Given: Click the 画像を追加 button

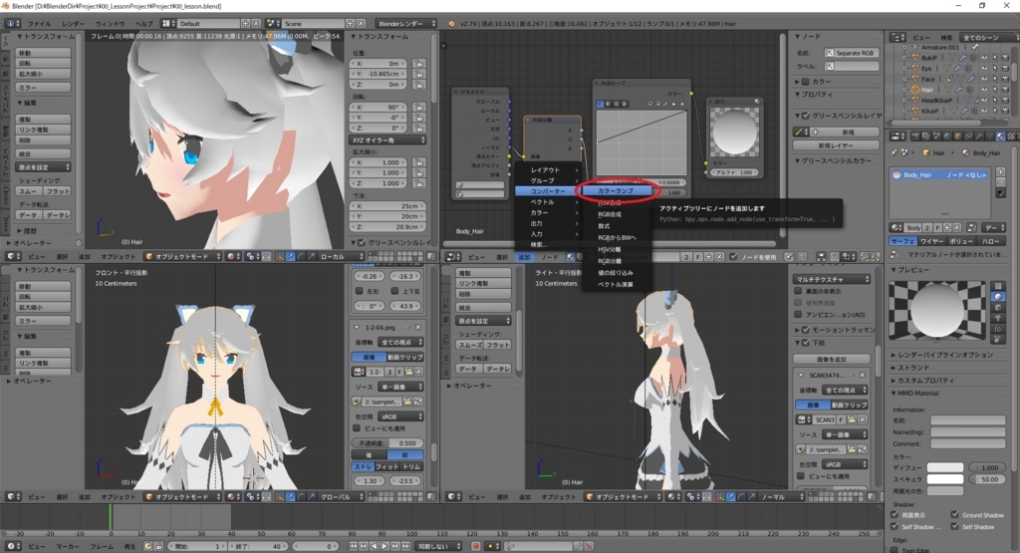Looking at the screenshot, I should 832,359.
